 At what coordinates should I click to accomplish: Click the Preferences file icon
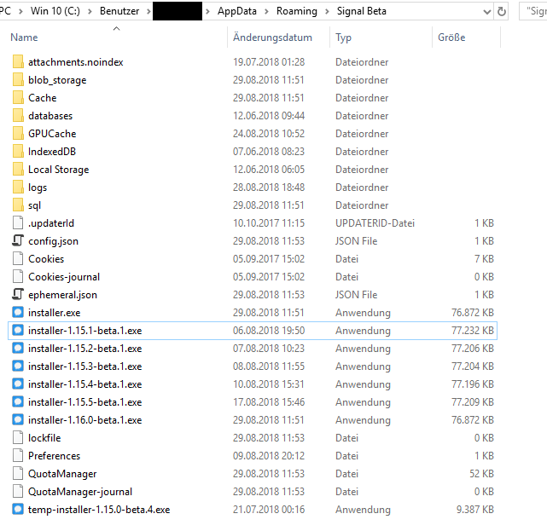click(x=18, y=456)
